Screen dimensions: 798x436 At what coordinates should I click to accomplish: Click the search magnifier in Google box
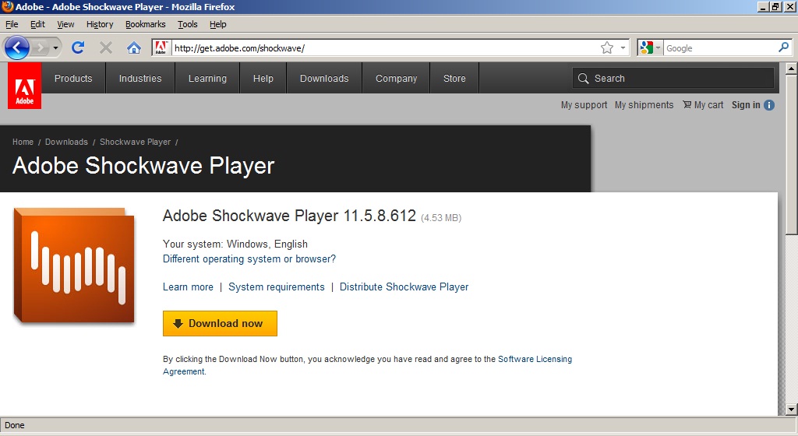(x=783, y=47)
